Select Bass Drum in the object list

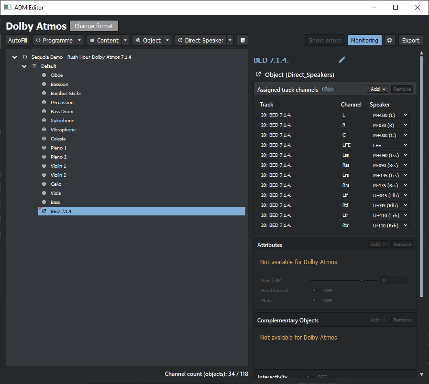[x=62, y=112]
